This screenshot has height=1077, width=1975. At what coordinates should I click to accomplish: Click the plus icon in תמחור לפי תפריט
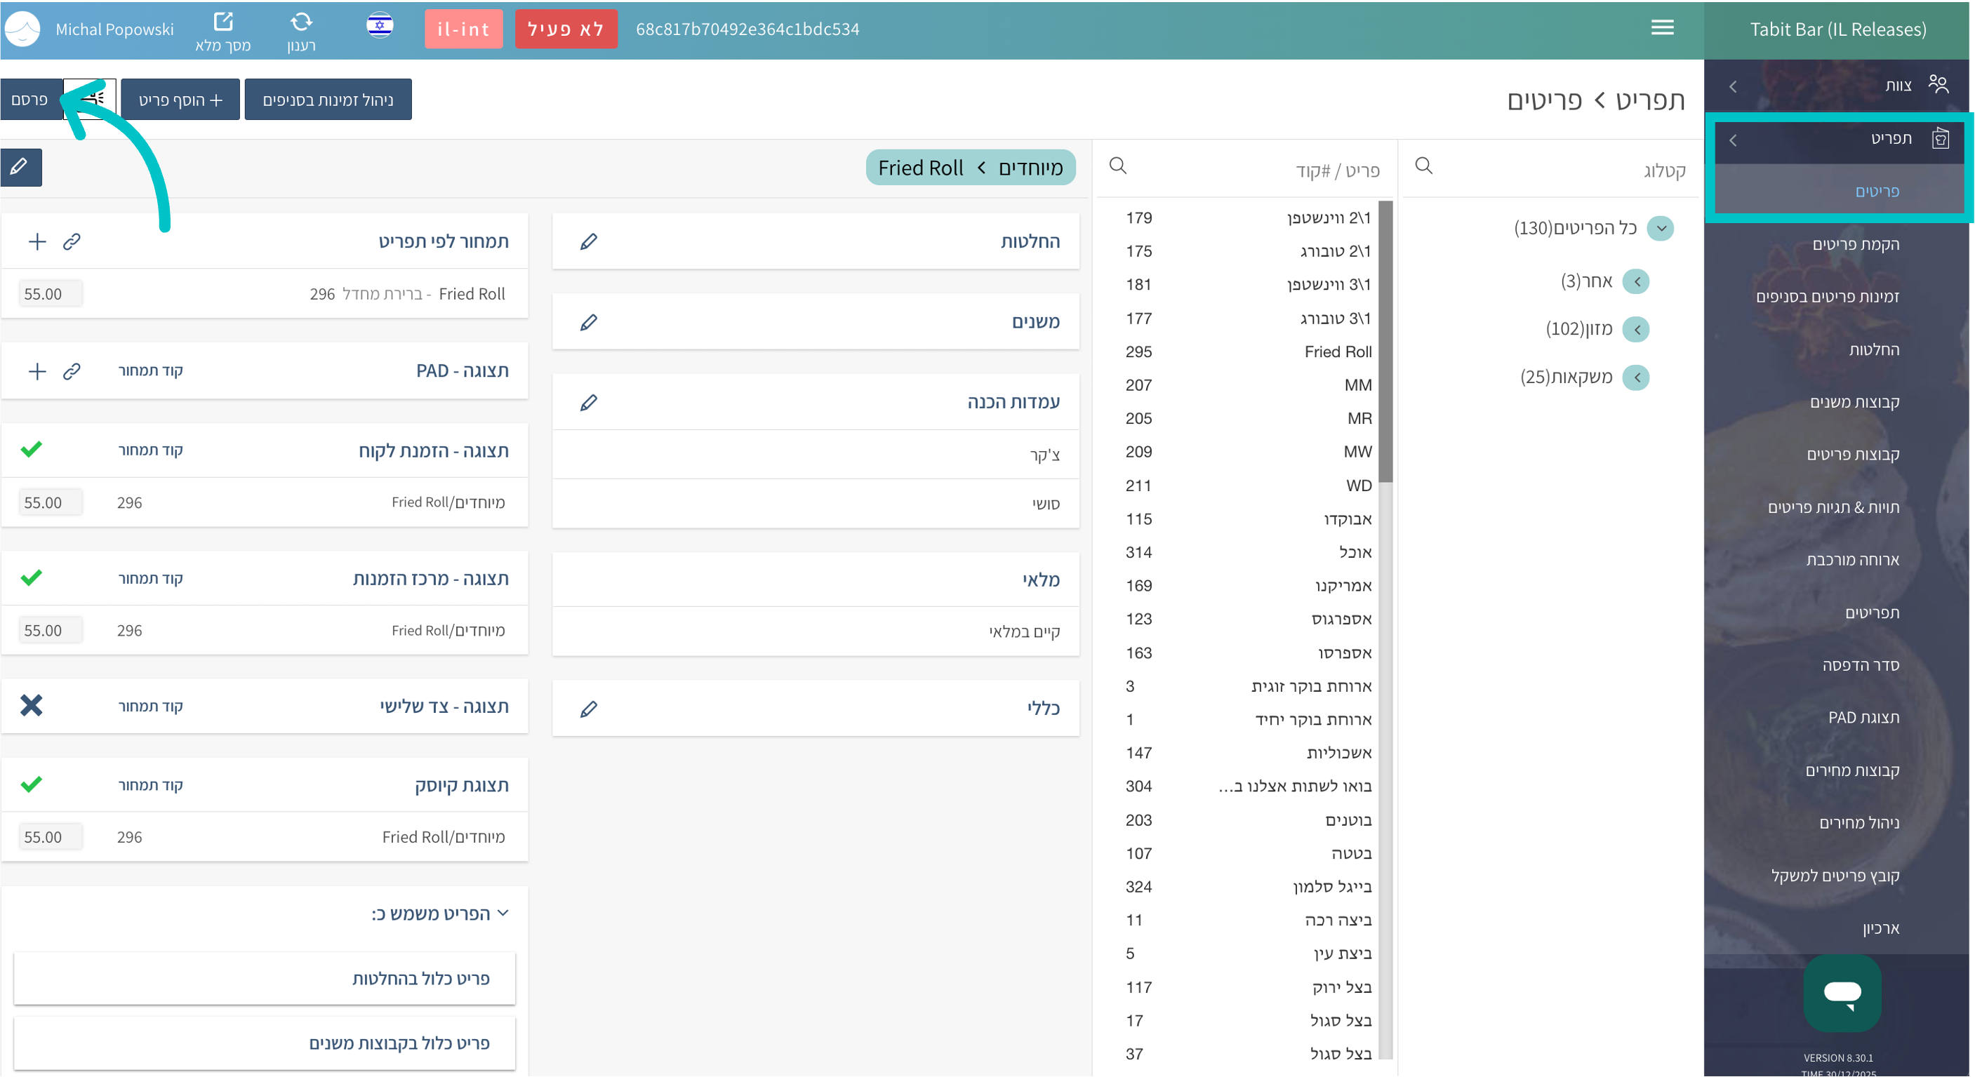[x=36, y=242]
